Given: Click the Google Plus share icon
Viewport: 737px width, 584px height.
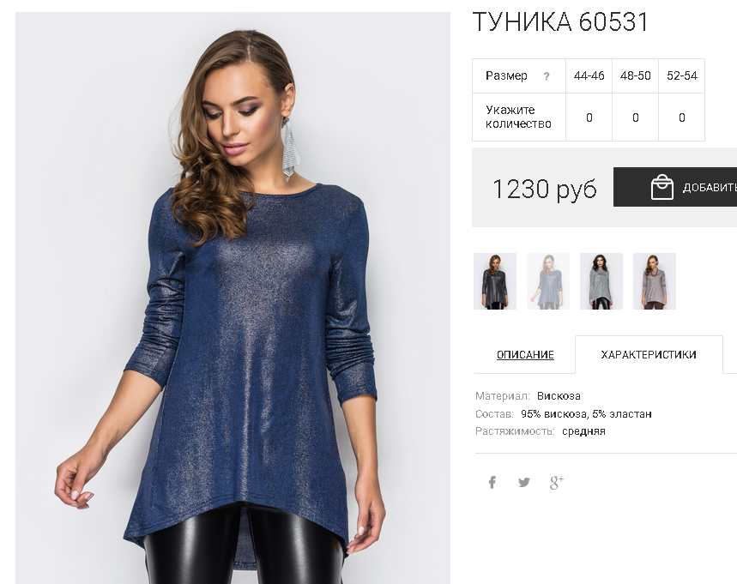Looking at the screenshot, I should coord(557,482).
